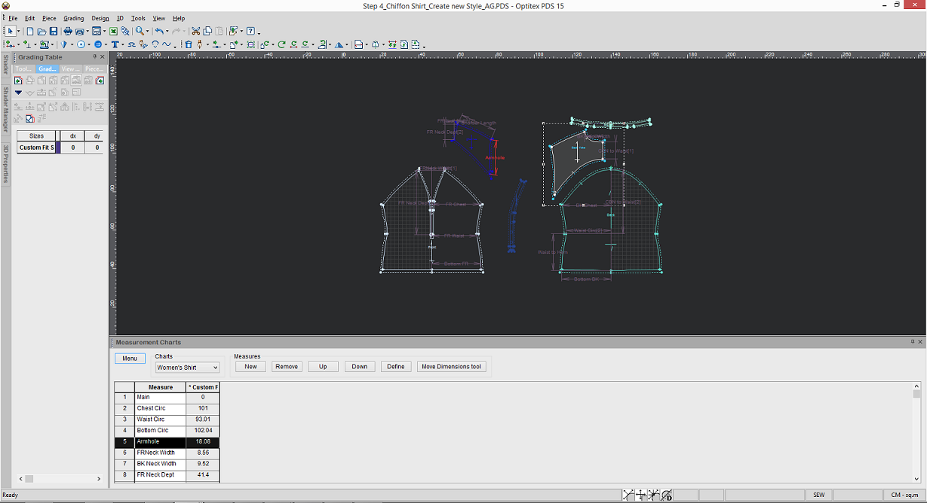The width and height of the screenshot is (927, 503).
Task: Pin the Measurement Charts panel
Action: point(912,342)
